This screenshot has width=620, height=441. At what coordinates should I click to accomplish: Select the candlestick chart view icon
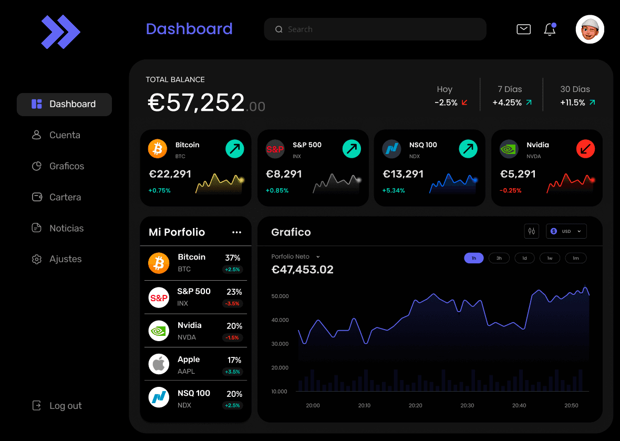531,231
